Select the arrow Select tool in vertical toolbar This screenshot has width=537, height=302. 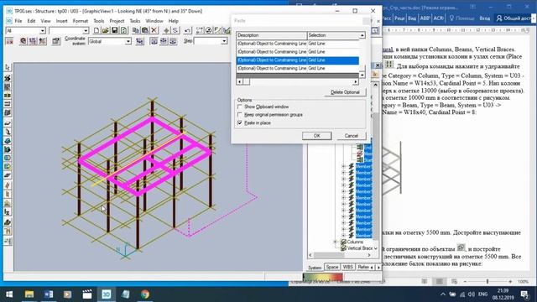(8, 67)
